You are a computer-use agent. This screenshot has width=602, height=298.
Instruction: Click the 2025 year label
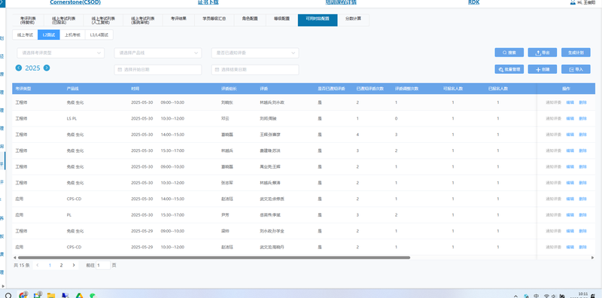32,68
